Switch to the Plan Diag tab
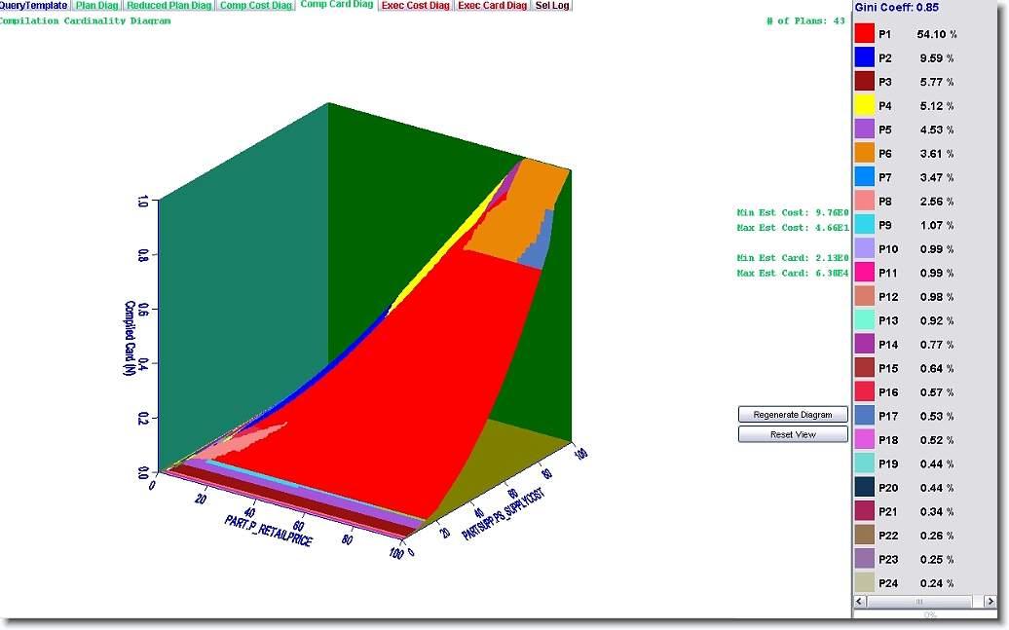Image resolution: width=1009 pixels, height=630 pixels. pos(97,6)
